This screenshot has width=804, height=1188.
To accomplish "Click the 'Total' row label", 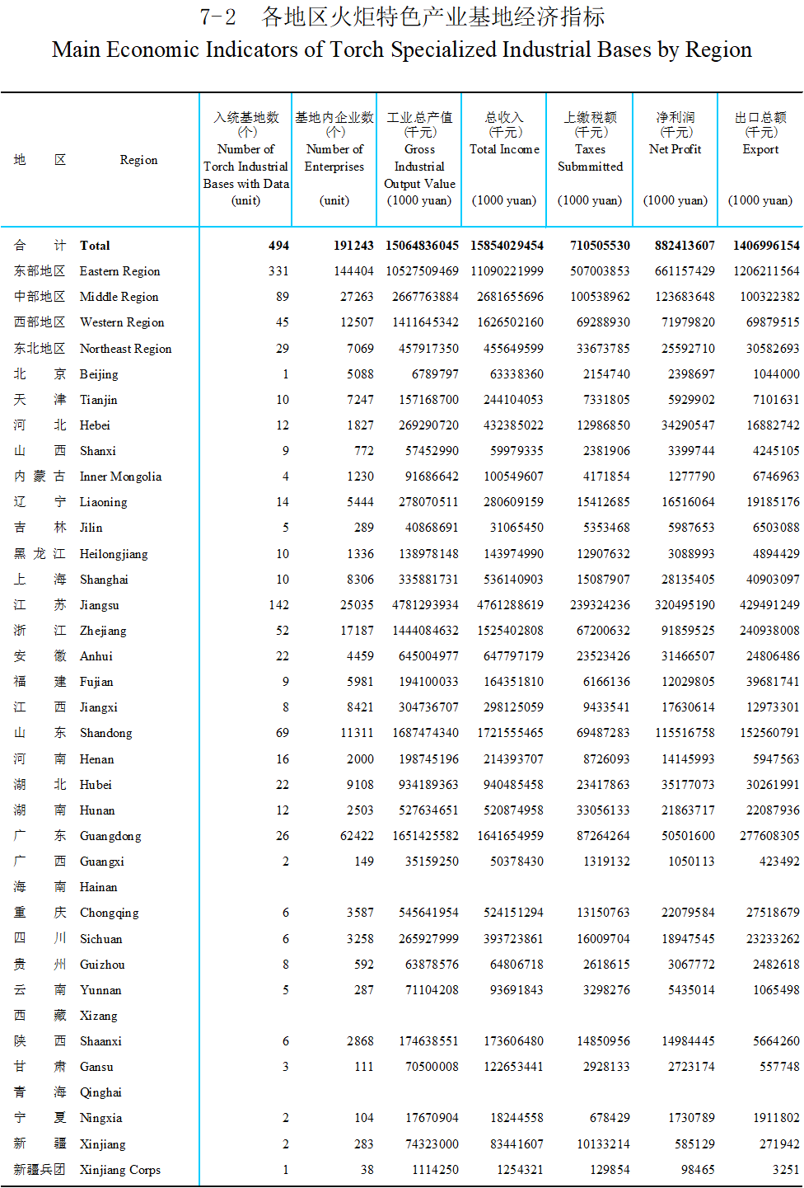I will [95, 246].
